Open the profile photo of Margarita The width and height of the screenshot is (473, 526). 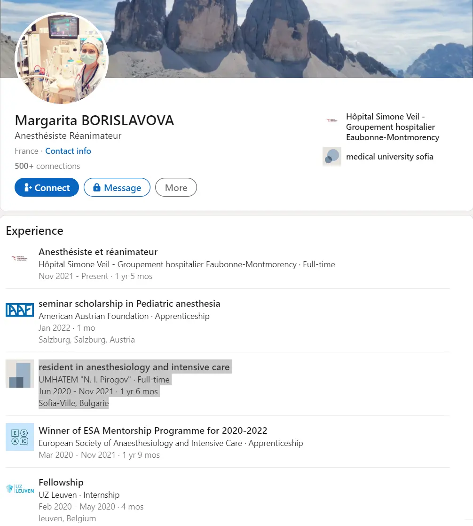click(62, 58)
